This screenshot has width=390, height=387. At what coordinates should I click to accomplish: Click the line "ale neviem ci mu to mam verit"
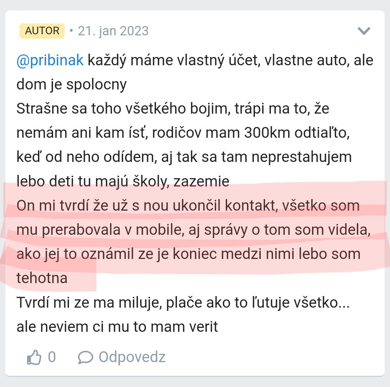point(117,326)
